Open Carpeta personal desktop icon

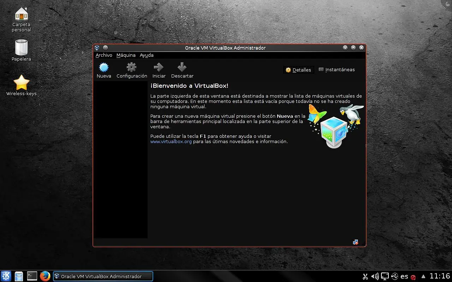point(22,19)
